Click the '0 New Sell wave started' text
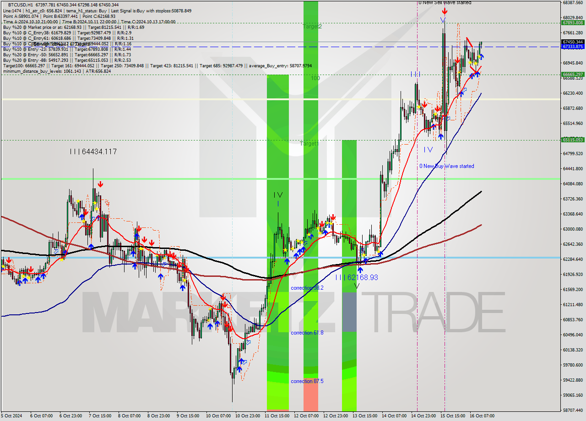The height and width of the screenshot is (421, 586). pos(445,3)
